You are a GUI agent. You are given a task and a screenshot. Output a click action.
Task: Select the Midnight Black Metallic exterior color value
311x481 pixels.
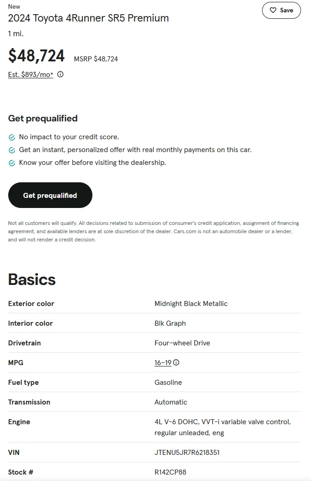(x=191, y=304)
